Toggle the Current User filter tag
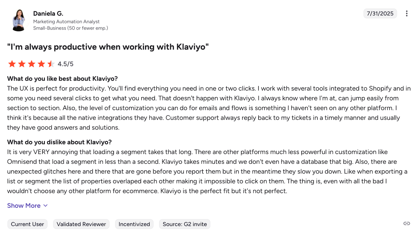The image size is (419, 238). (x=27, y=224)
